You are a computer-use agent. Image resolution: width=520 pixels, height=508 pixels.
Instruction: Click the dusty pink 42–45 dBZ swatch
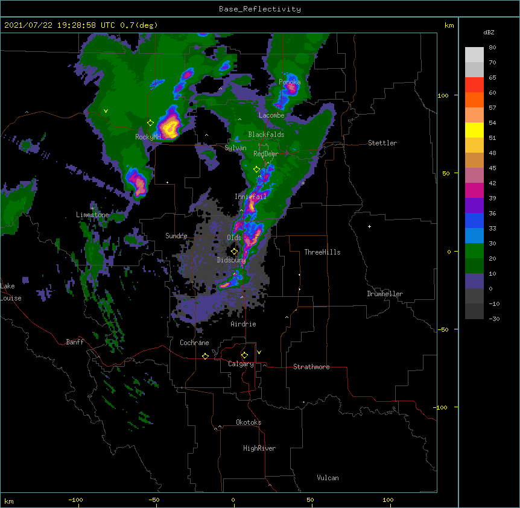[474, 176]
